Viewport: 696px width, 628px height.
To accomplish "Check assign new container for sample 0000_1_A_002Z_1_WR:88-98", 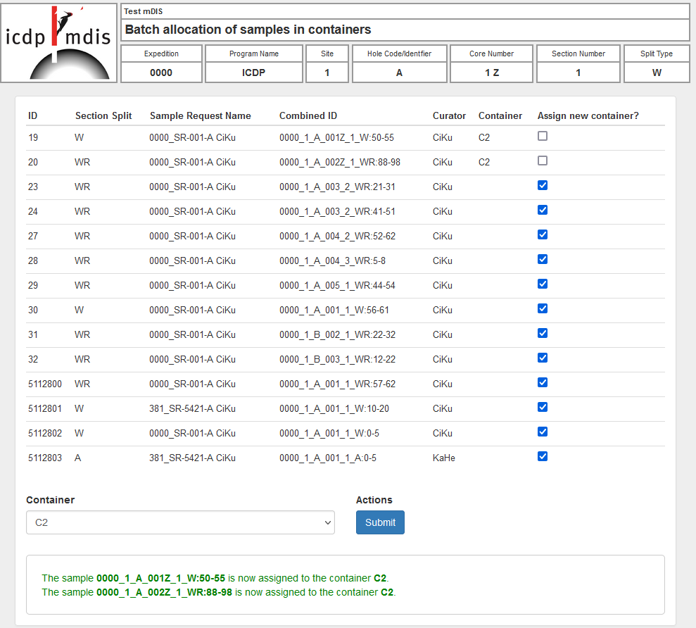I will 542,161.
